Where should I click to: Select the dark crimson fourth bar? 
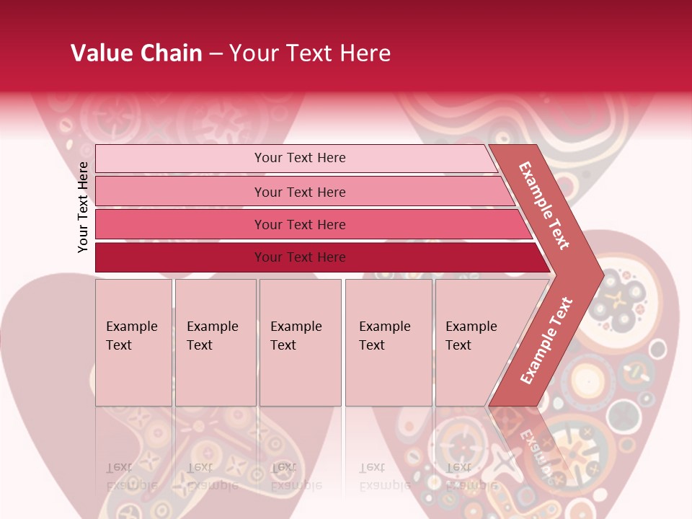click(322, 257)
